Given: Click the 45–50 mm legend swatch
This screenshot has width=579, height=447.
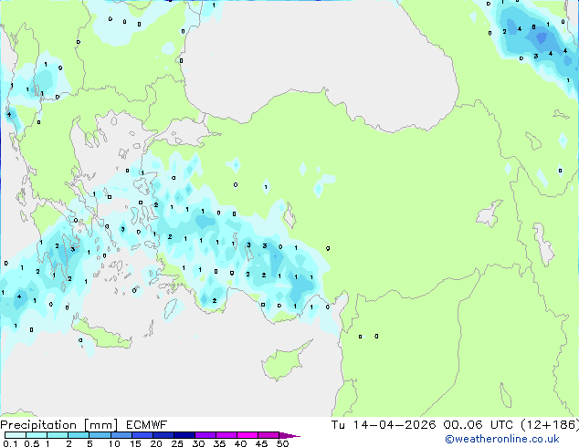Looking at the screenshot, I should [268, 435].
